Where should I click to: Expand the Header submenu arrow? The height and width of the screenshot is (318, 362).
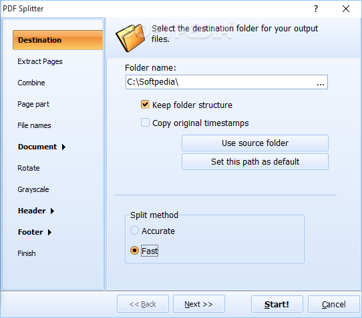tap(52, 211)
